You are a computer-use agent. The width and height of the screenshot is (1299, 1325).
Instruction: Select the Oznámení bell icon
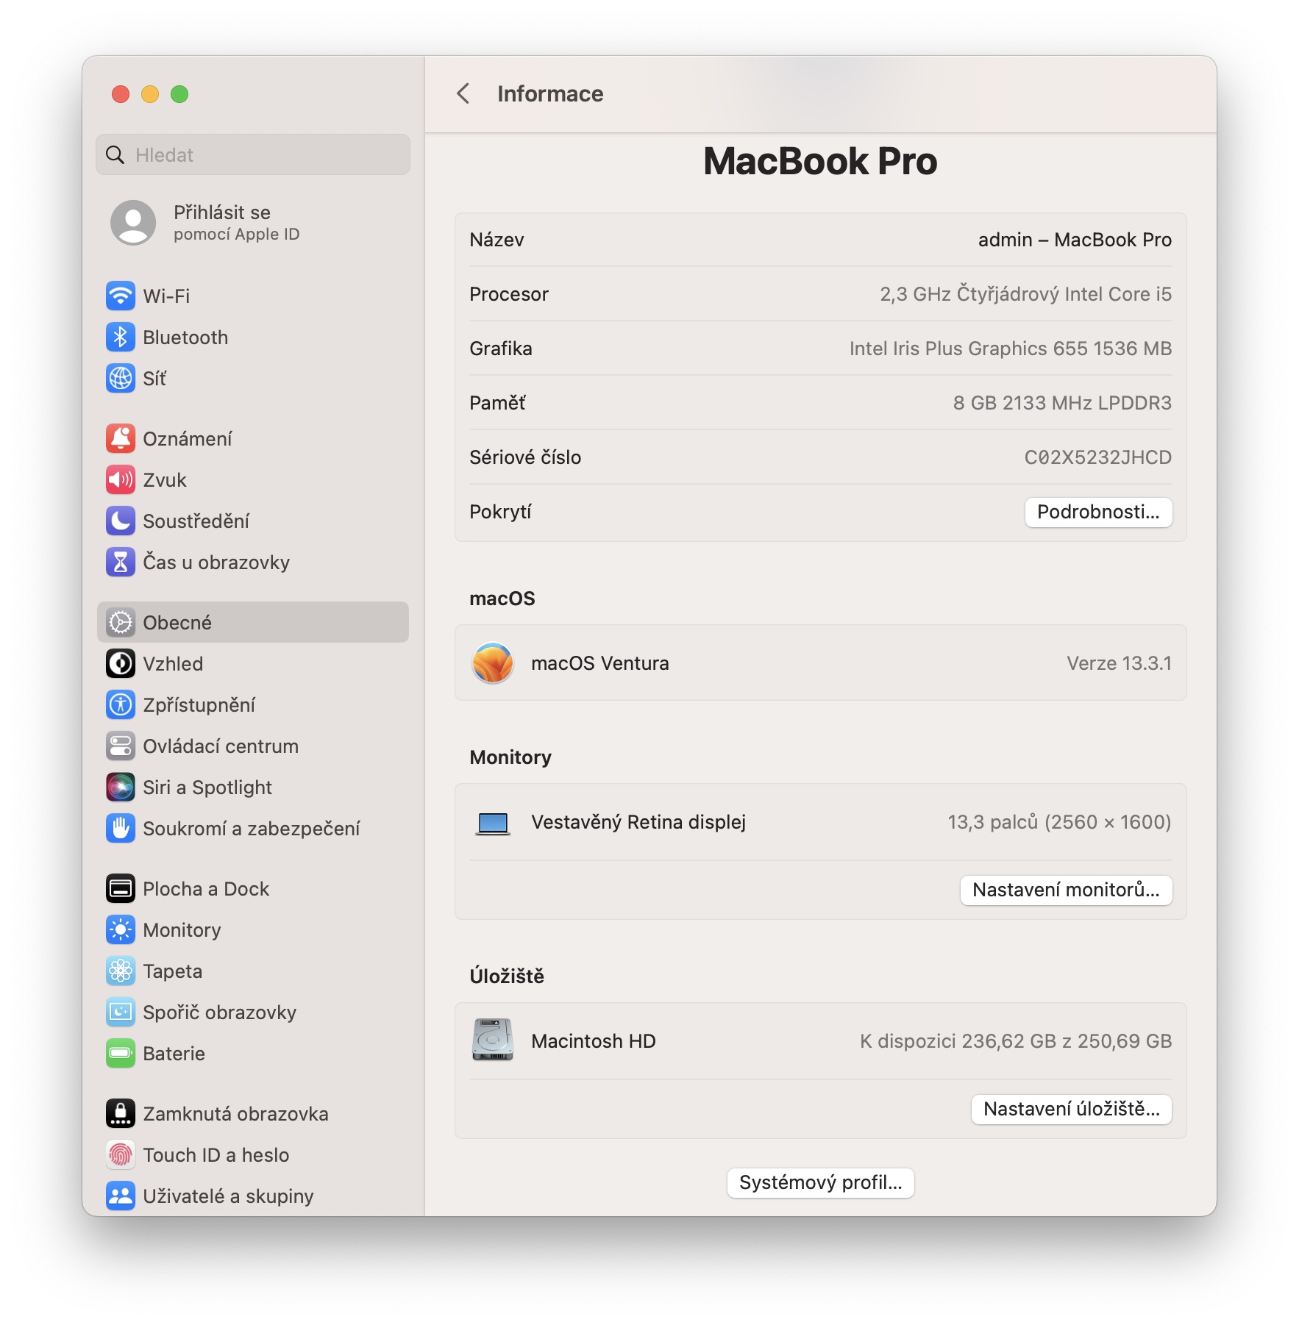tap(121, 439)
